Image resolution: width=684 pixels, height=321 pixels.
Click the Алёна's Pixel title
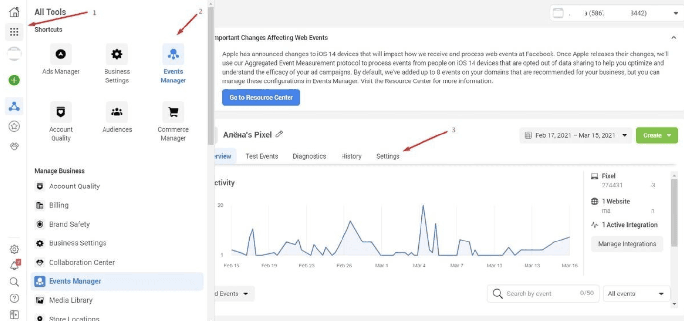tap(247, 134)
